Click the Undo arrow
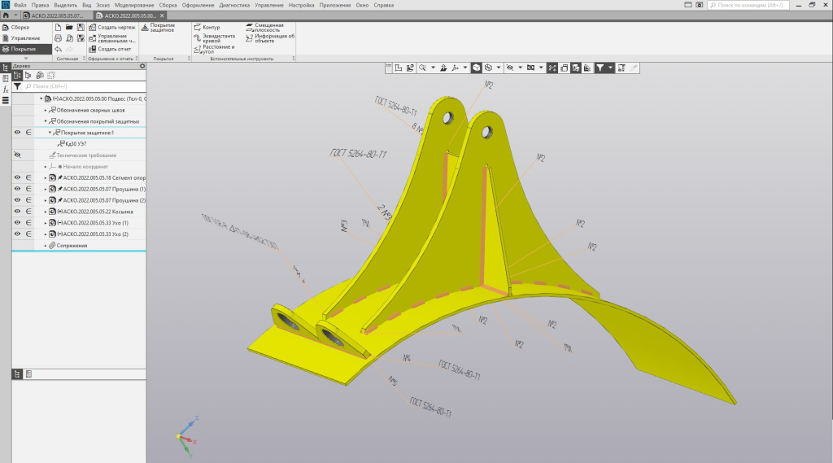The width and height of the screenshot is (833, 463). pyautogui.click(x=58, y=49)
